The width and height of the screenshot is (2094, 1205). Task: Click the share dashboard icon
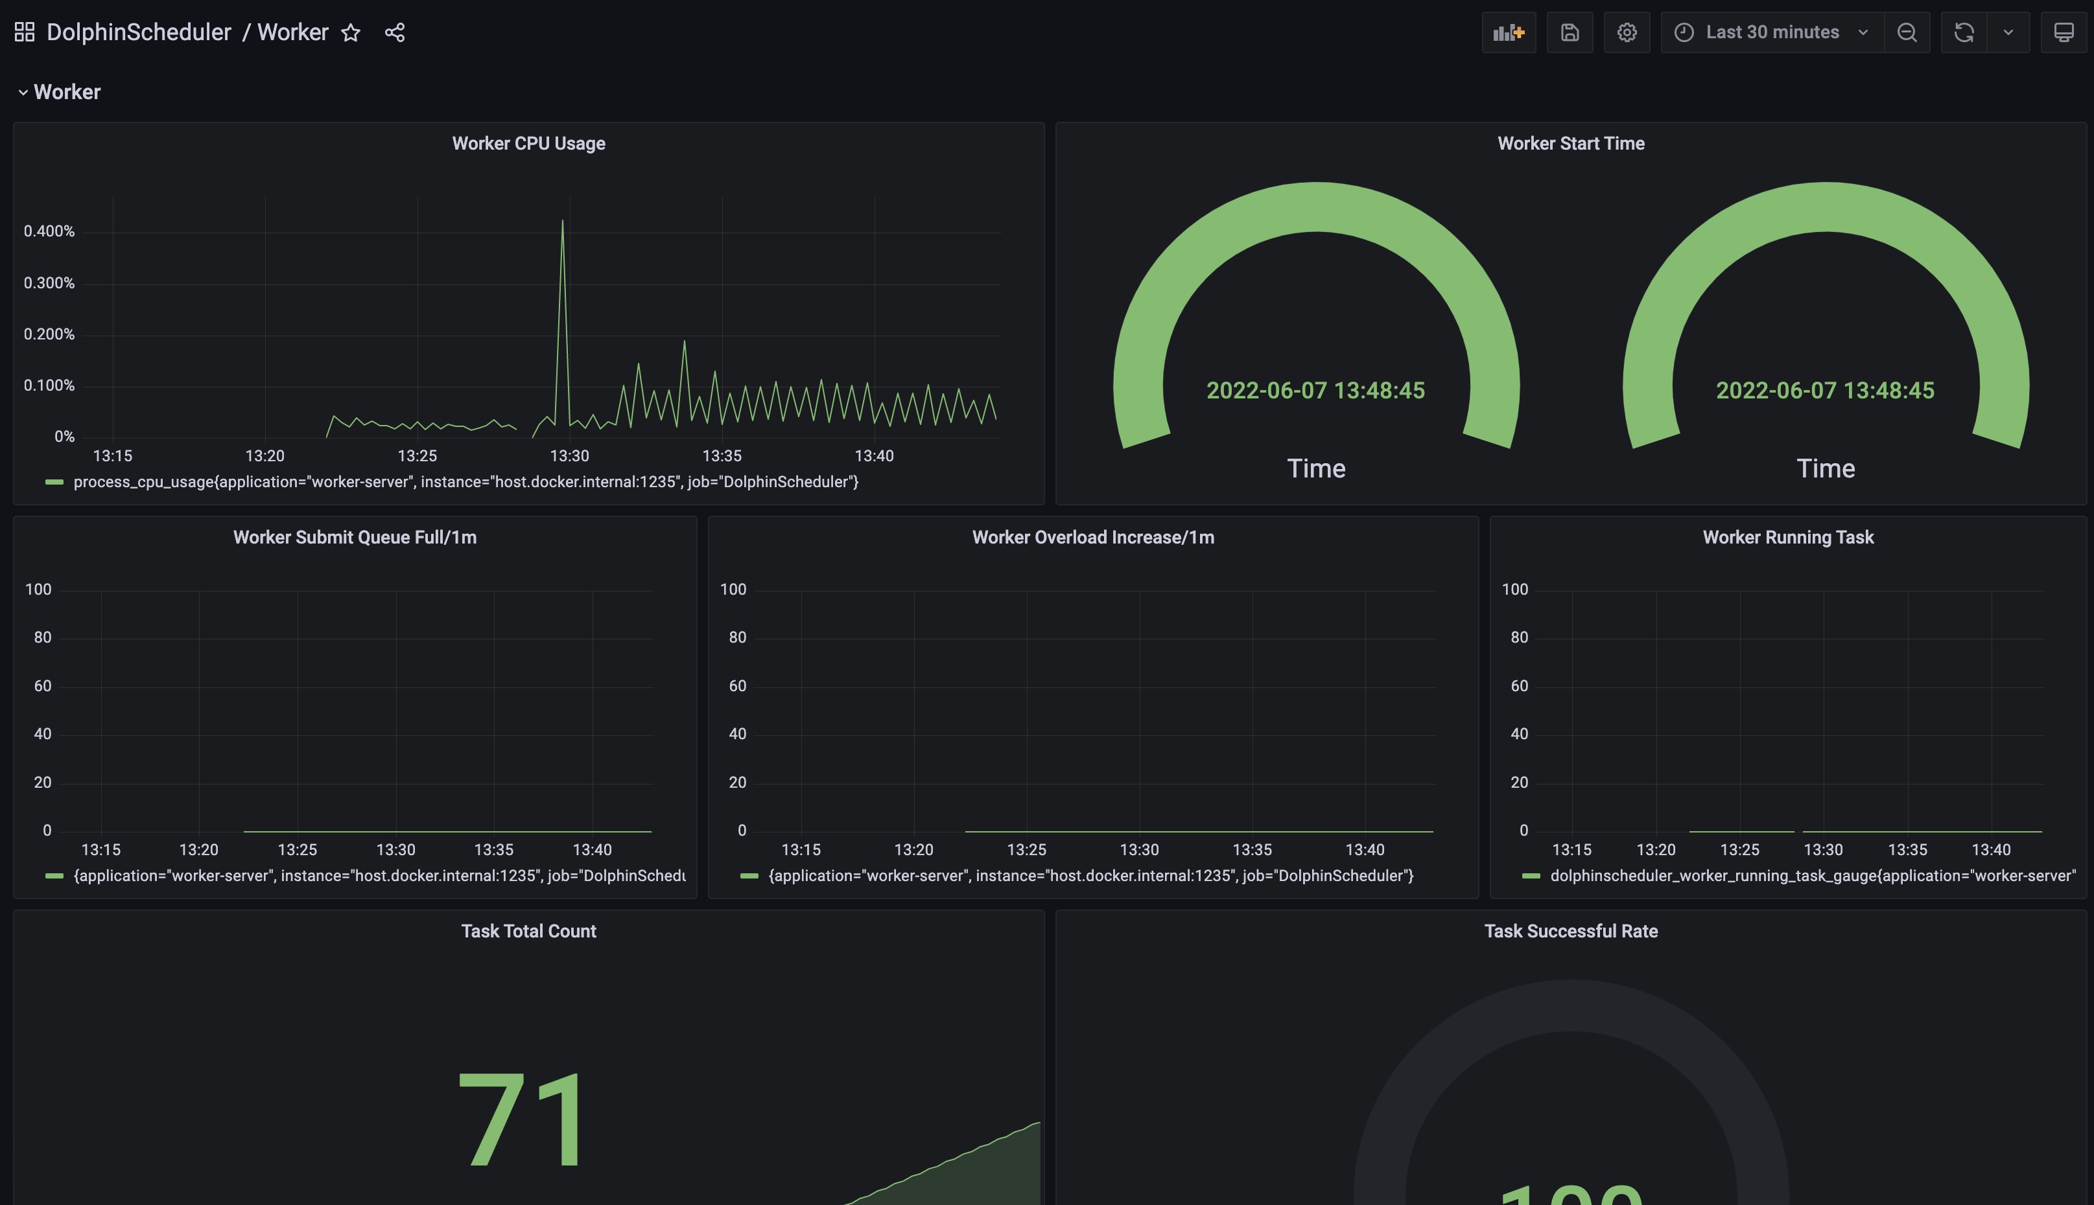click(x=395, y=32)
